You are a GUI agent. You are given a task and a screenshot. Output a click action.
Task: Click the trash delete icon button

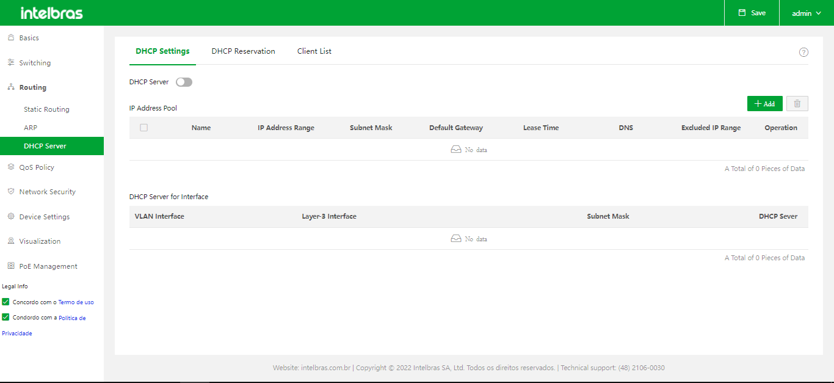[x=797, y=104]
